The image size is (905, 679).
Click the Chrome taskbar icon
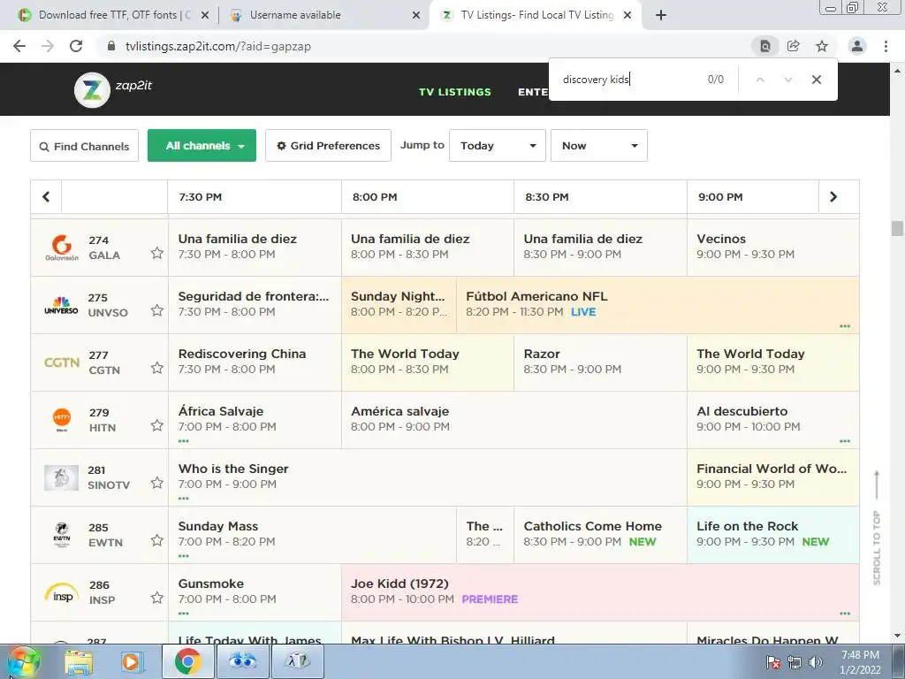tap(187, 661)
